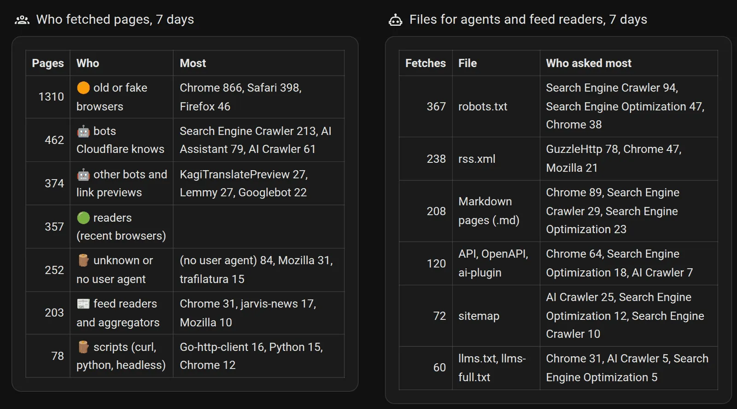
Task: Click the 'Pages' column header
Action: 48,63
